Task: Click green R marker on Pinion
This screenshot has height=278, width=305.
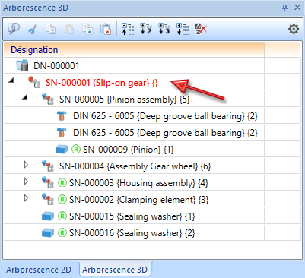Action: [76, 150]
